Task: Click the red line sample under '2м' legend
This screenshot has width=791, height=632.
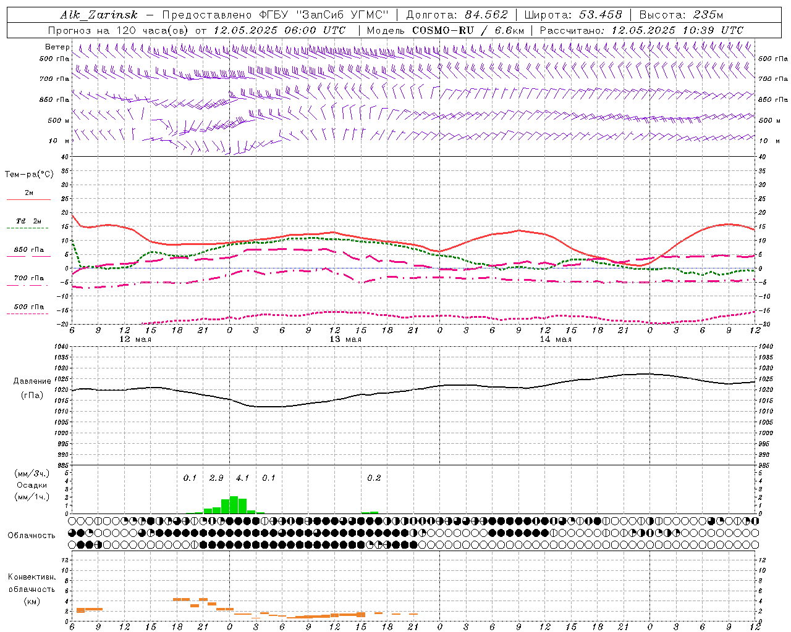Action: coord(28,199)
